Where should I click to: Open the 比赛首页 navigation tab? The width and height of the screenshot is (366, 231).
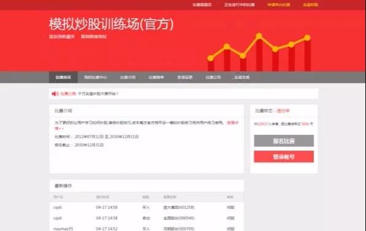[x=63, y=77]
